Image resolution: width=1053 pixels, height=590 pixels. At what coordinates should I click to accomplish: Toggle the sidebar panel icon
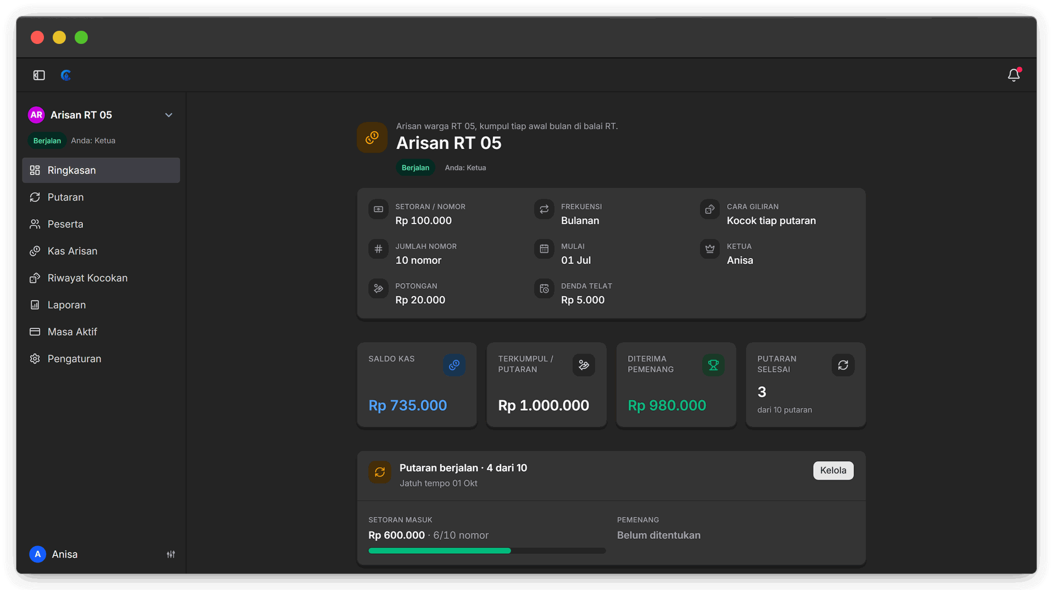pyautogui.click(x=39, y=75)
